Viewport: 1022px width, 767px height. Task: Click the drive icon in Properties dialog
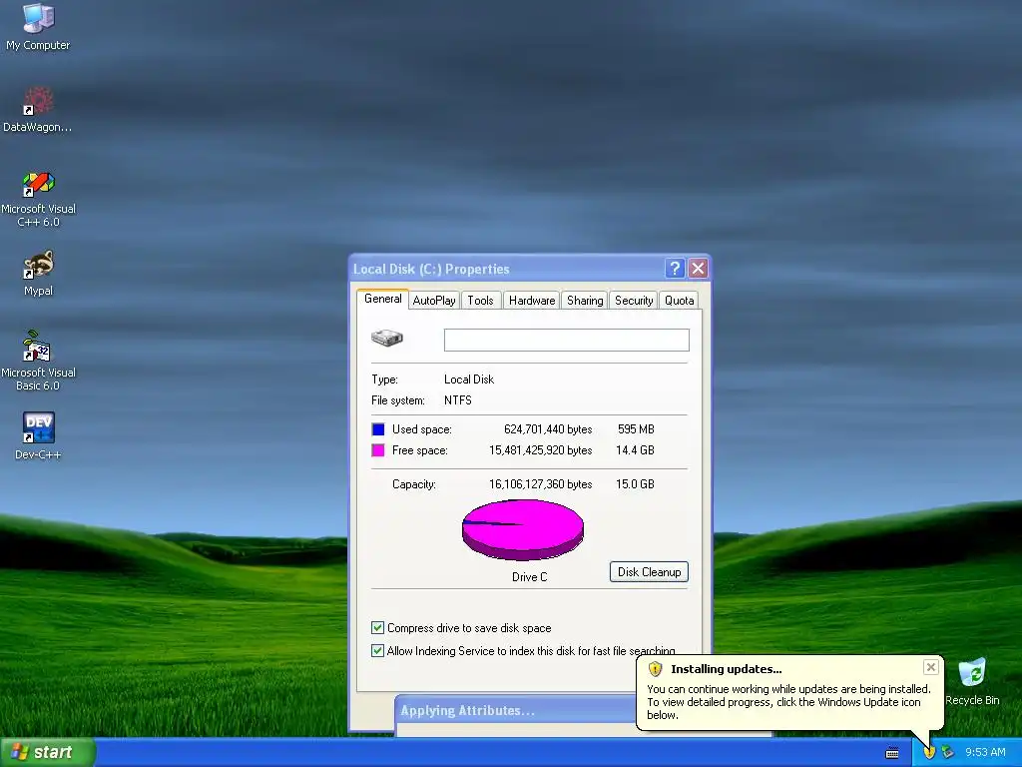tap(387, 338)
